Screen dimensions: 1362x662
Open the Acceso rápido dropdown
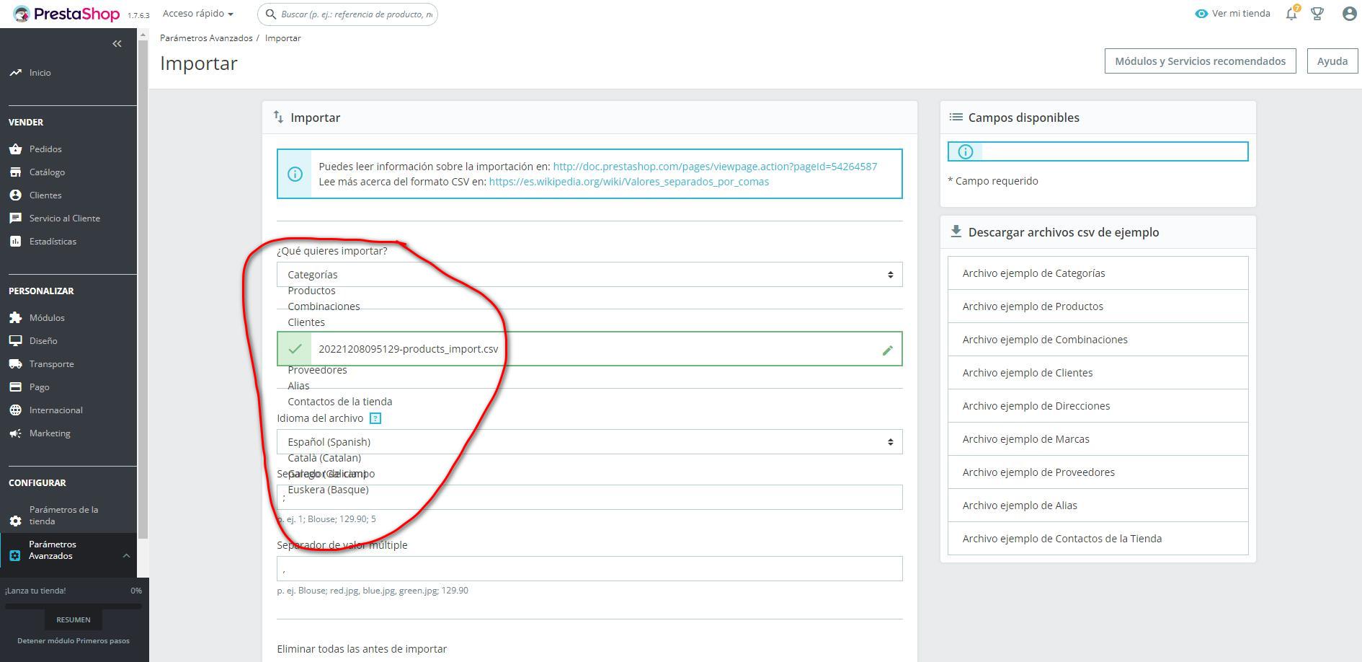pyautogui.click(x=197, y=14)
